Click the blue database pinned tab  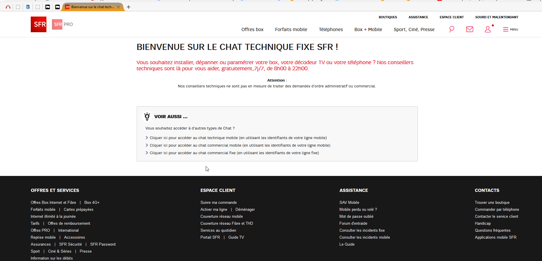[x=28, y=7]
